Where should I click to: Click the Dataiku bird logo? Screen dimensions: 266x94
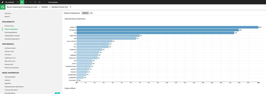click(2, 2)
